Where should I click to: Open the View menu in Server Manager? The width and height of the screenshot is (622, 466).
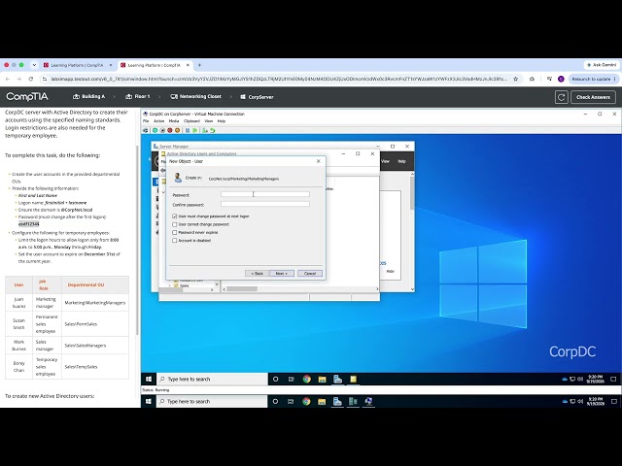tap(385, 161)
